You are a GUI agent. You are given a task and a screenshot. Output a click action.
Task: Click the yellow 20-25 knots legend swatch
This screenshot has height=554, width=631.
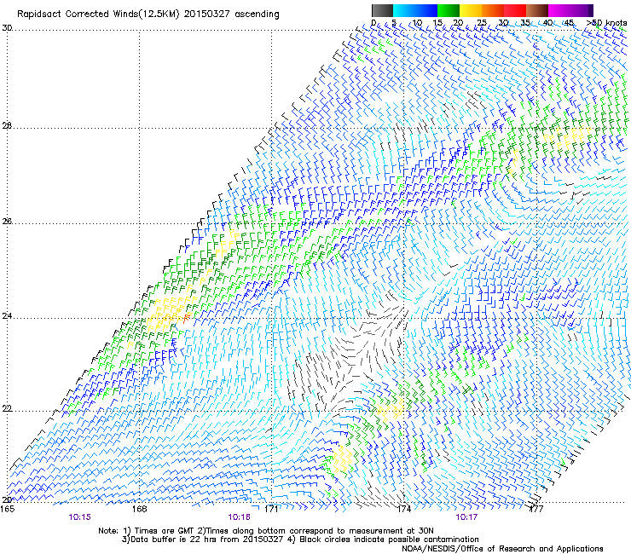click(x=471, y=10)
